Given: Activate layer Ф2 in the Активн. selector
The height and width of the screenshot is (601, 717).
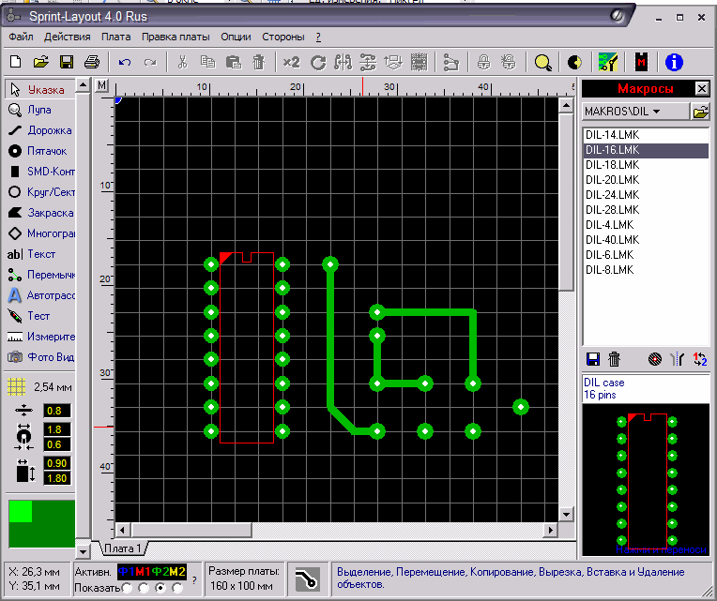Looking at the screenshot, I should (x=160, y=572).
